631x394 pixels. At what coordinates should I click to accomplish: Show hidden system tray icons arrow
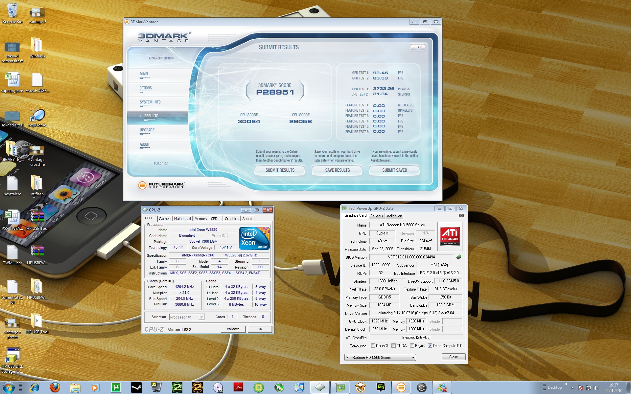click(x=572, y=388)
